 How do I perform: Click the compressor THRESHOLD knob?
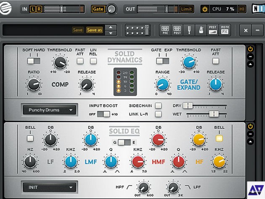pyautogui.click(x=60, y=62)
